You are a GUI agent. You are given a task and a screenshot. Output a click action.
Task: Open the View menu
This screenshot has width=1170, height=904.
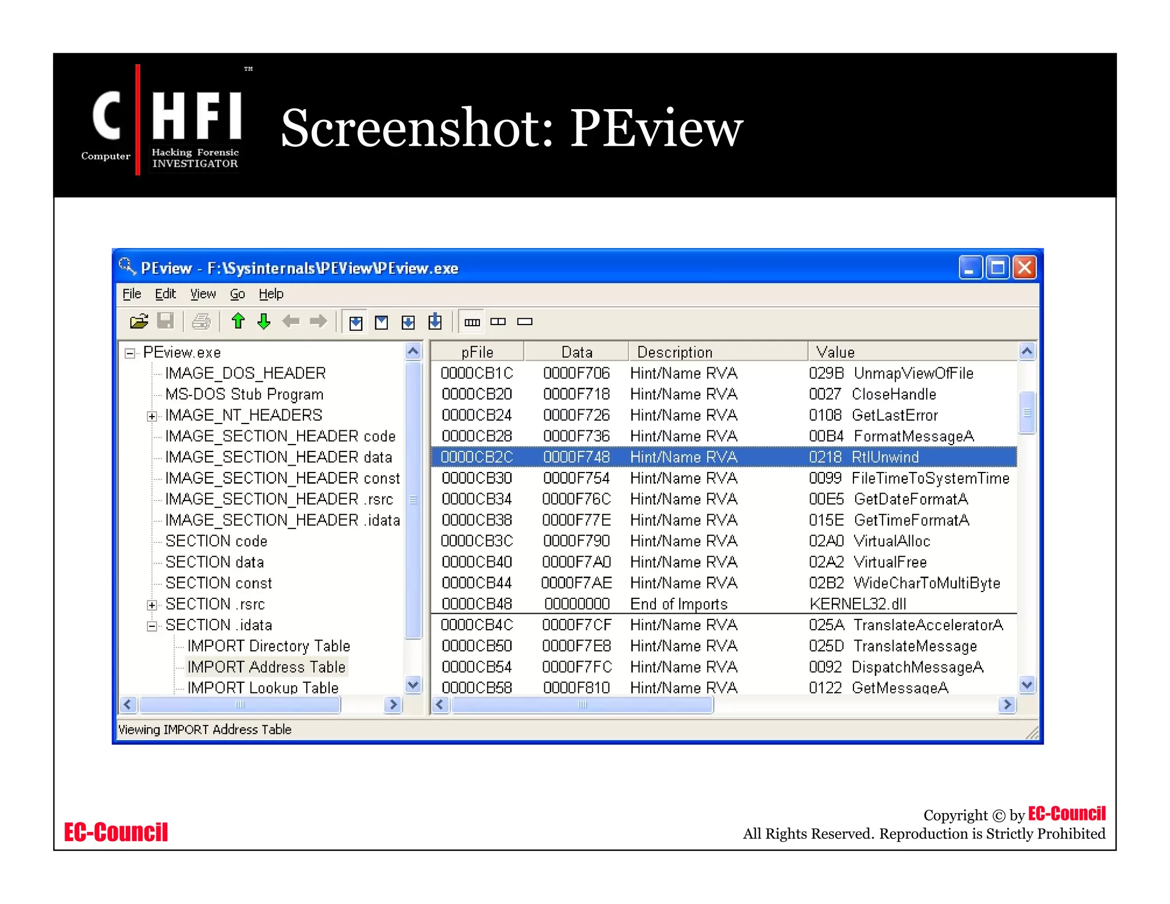click(203, 294)
